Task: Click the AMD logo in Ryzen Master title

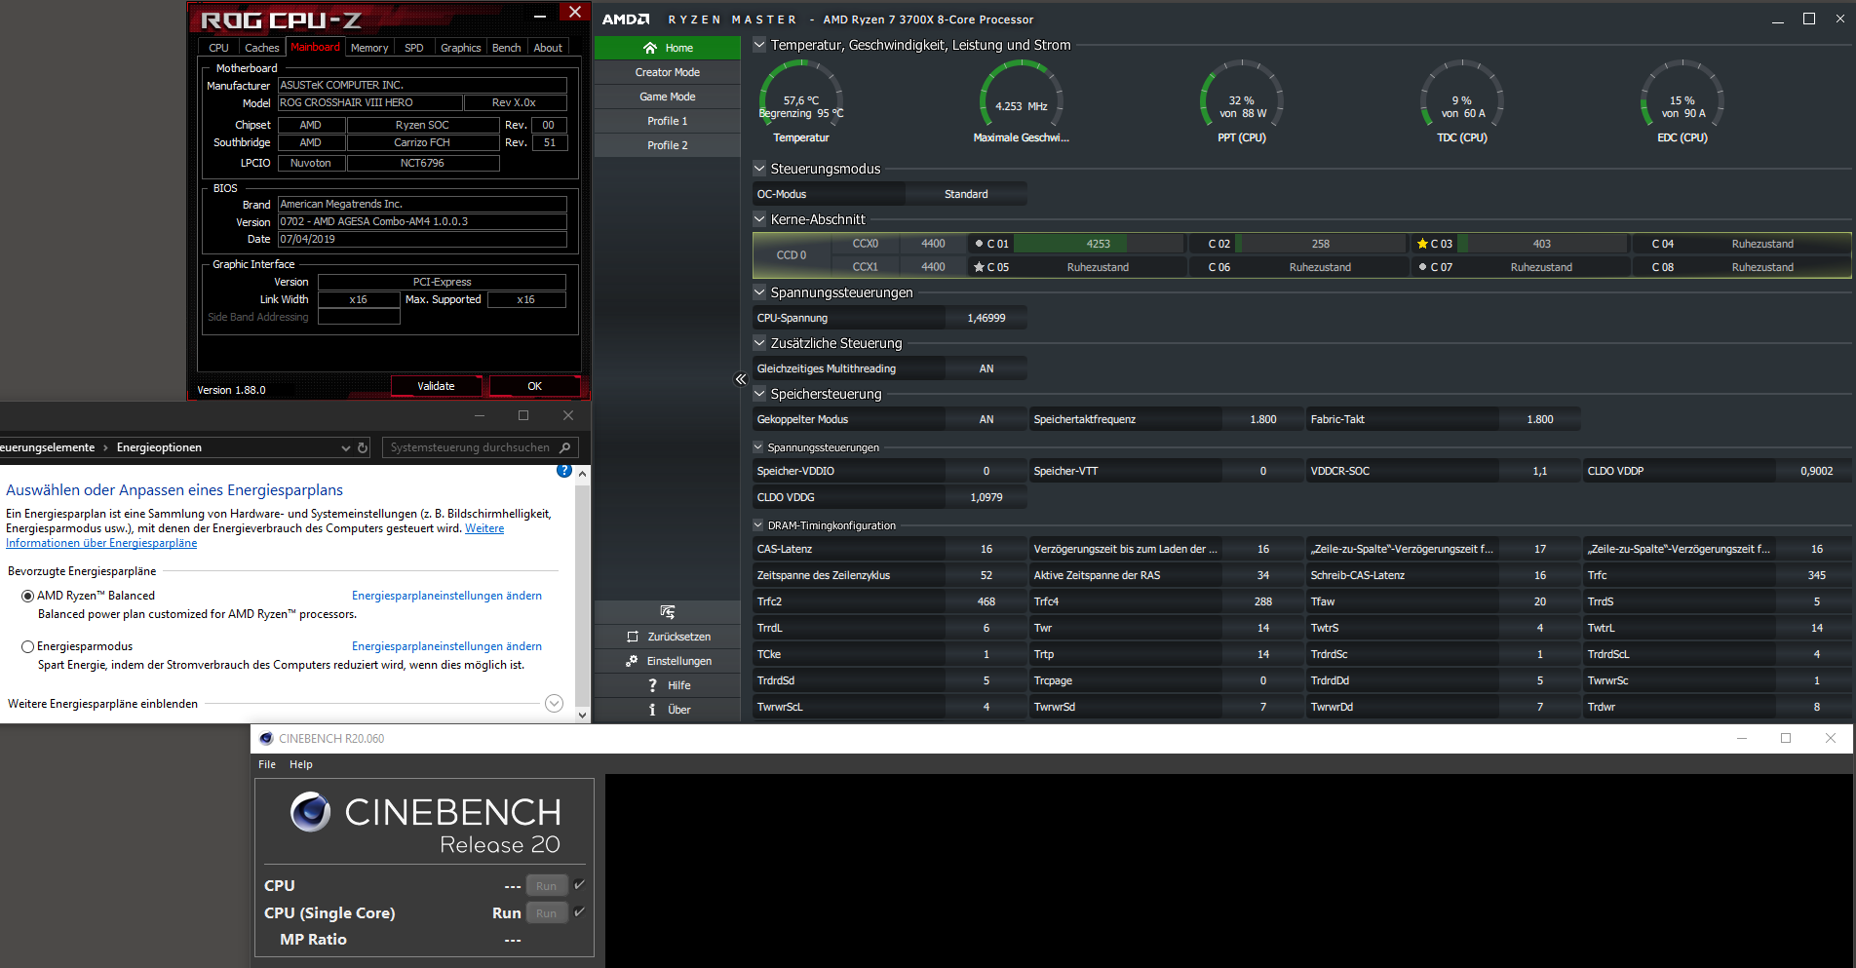Action: pyautogui.click(x=626, y=19)
